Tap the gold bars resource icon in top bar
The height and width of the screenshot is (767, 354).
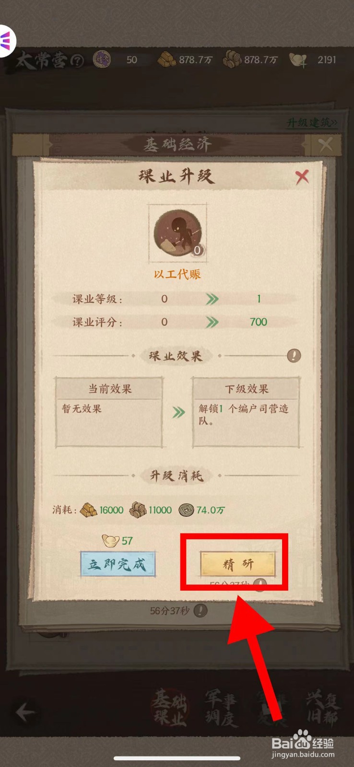167,60
